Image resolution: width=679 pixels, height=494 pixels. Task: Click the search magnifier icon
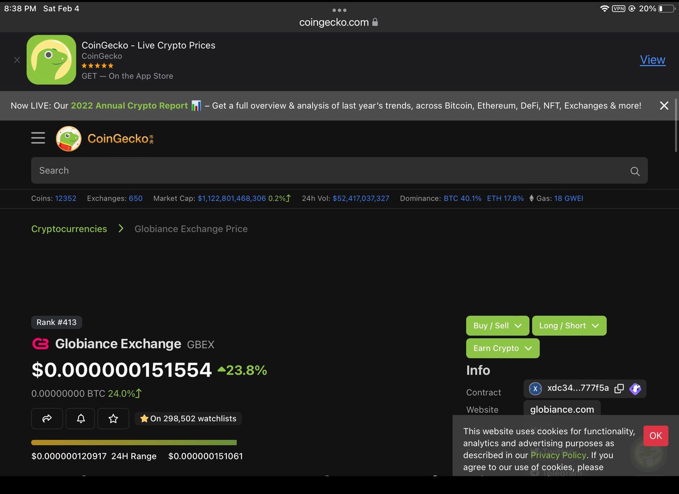[x=635, y=171]
